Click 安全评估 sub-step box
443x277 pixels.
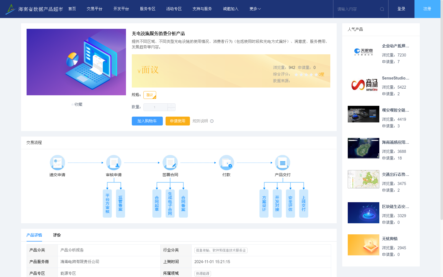coord(290,204)
